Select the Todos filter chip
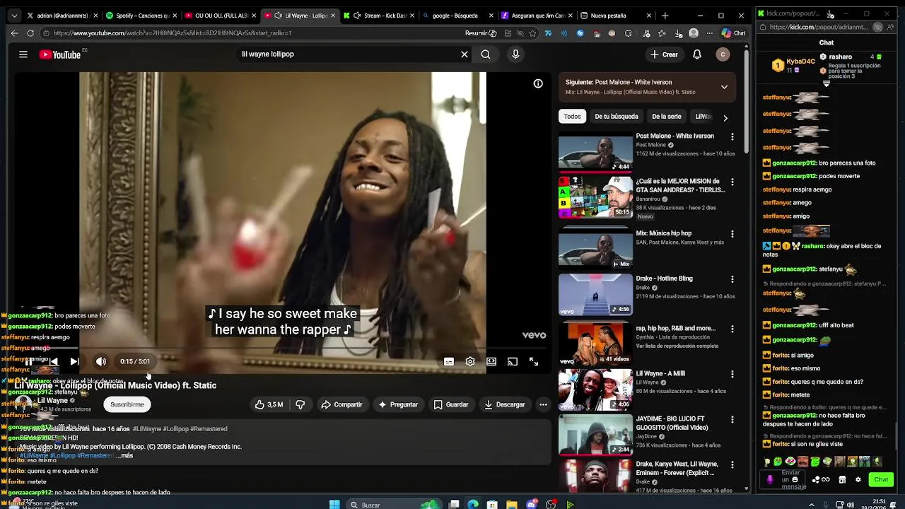 (x=573, y=117)
